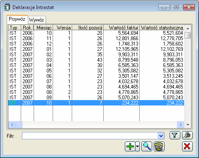Click the magnifying glass preview button
Image resolution: width=199 pixels, height=158 pixels.
147,146
